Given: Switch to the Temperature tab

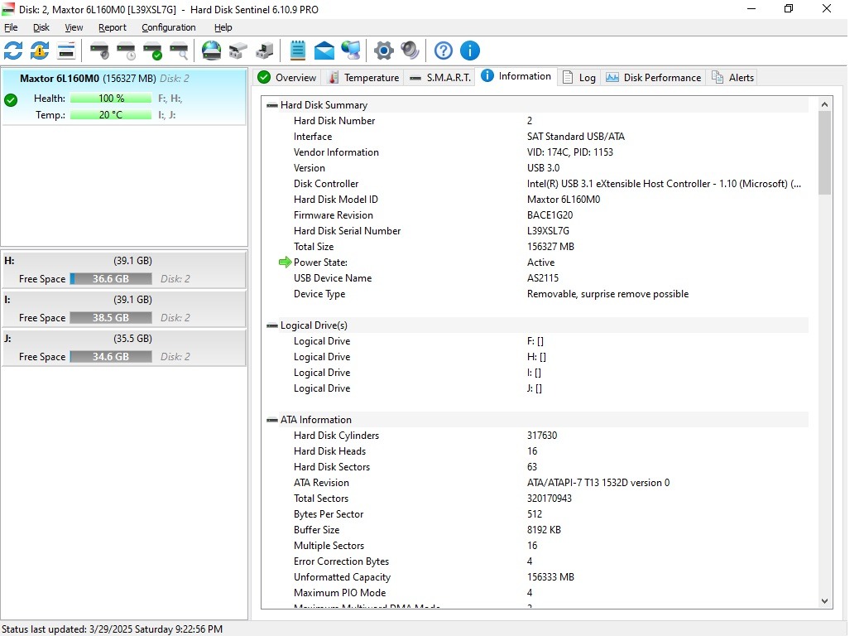Looking at the screenshot, I should [x=363, y=77].
